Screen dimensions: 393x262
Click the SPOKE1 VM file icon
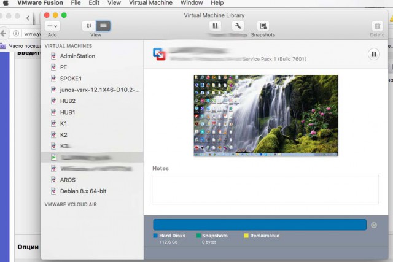(53, 79)
